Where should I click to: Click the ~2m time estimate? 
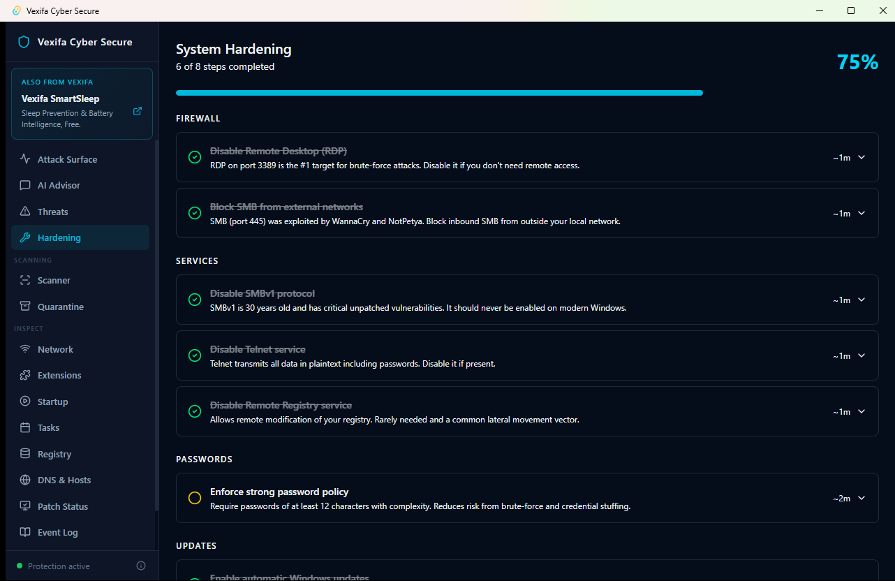pos(841,499)
